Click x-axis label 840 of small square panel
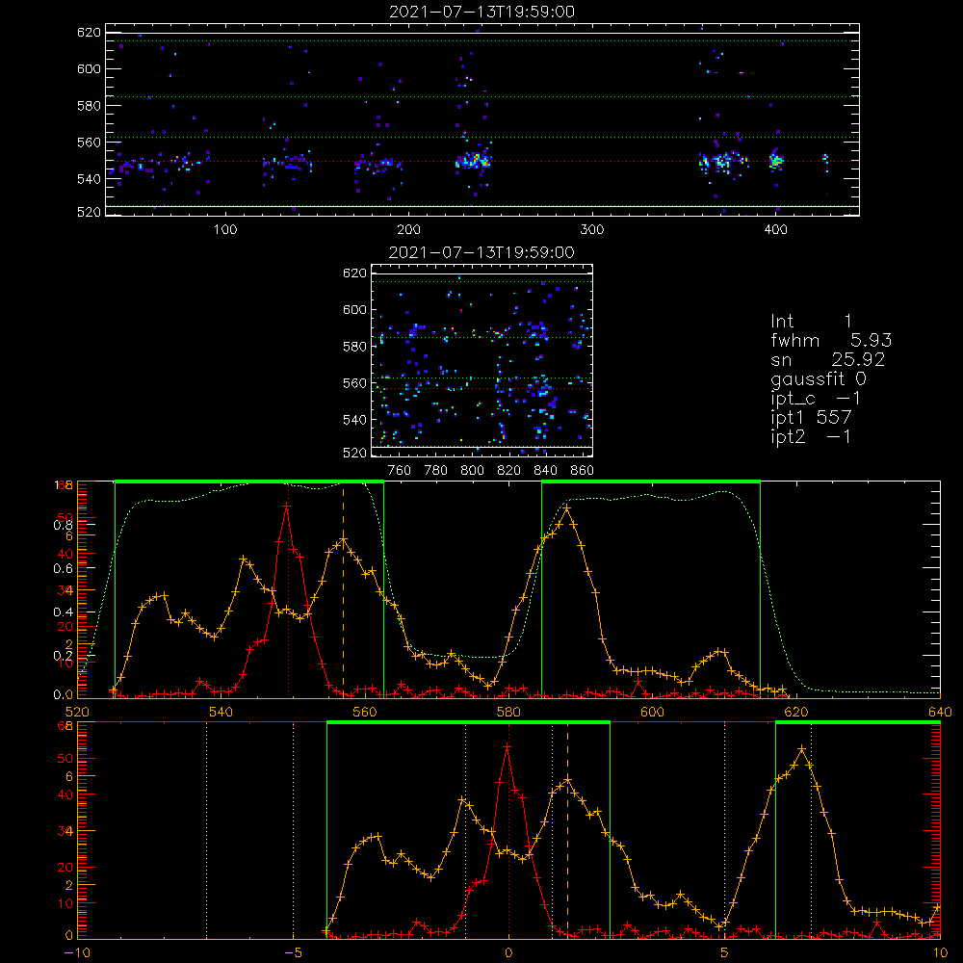The width and height of the screenshot is (963, 963). (545, 471)
